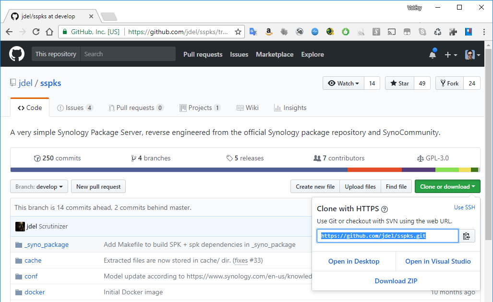This screenshot has width=493, height=302.
Task: Open the 4 branches link
Action: point(151,158)
